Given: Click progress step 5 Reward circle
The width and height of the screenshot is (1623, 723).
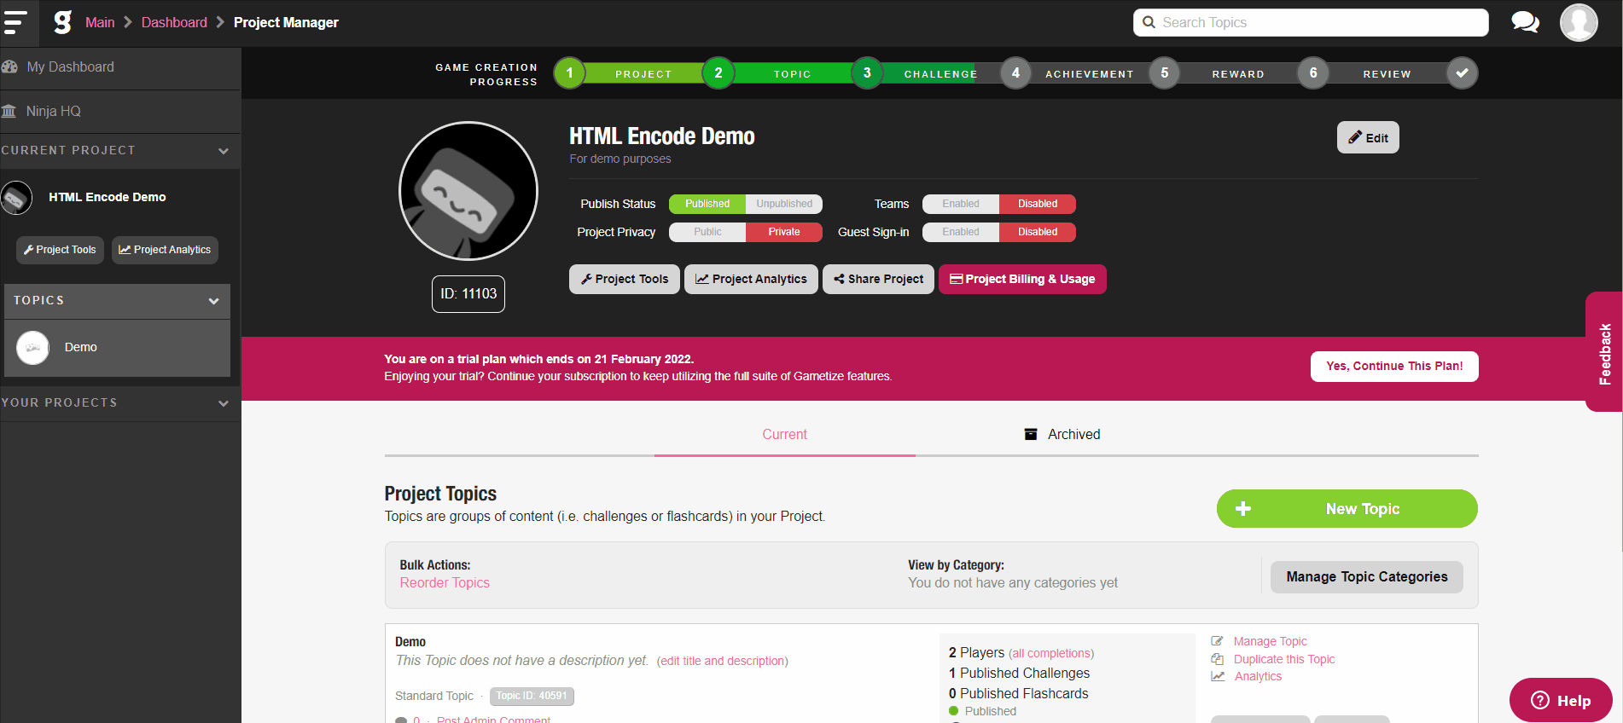Looking at the screenshot, I should [1165, 73].
